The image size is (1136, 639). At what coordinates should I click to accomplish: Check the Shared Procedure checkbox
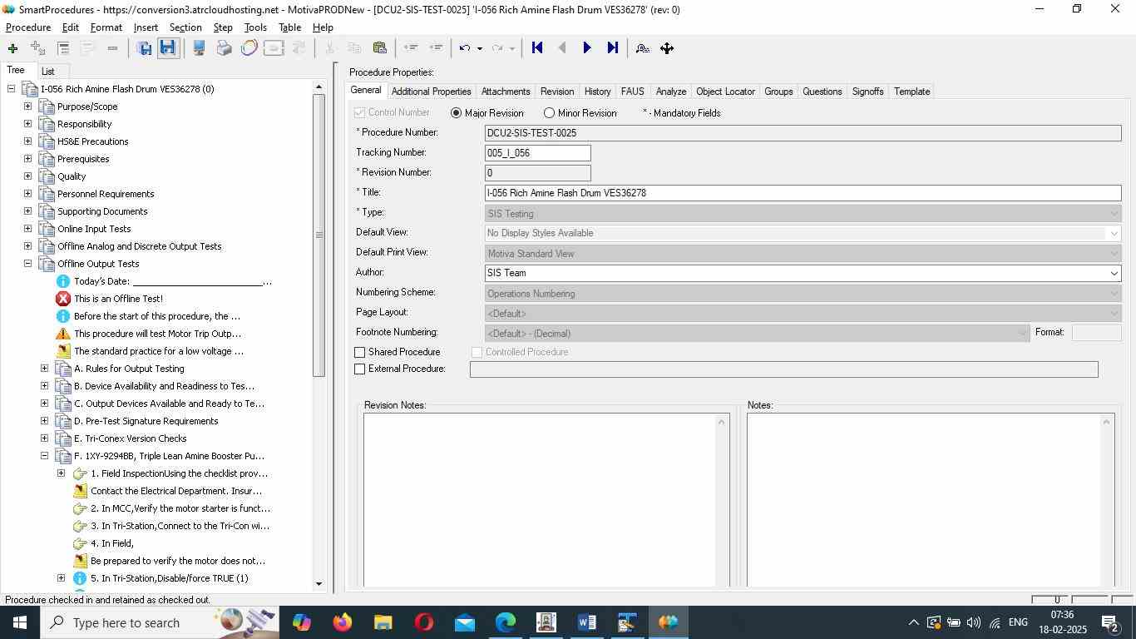coord(360,353)
